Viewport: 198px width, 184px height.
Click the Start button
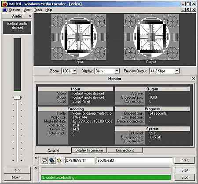coord(185,170)
